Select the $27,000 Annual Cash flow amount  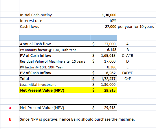(x=104, y=44)
